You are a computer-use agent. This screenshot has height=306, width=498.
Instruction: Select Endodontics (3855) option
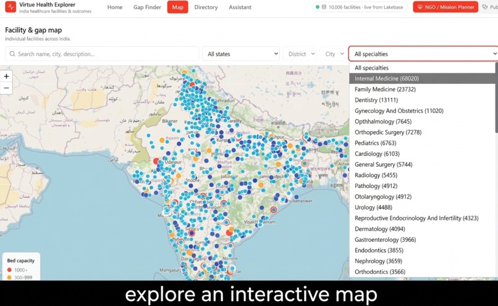click(x=422, y=250)
